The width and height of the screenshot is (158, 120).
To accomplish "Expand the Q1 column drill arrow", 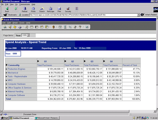I will [x=38, y=61].
